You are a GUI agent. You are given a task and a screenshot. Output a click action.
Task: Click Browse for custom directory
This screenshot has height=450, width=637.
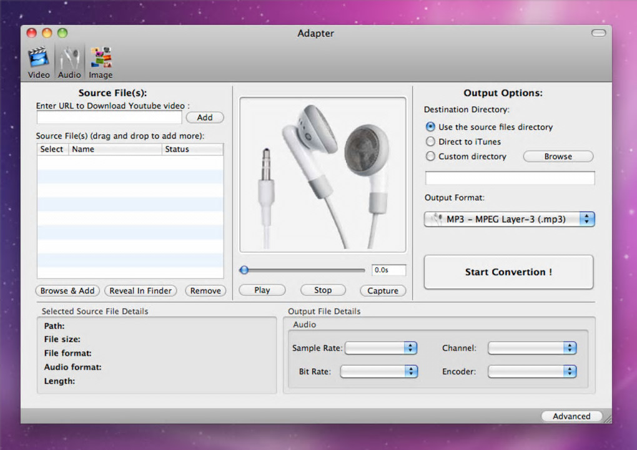click(558, 157)
